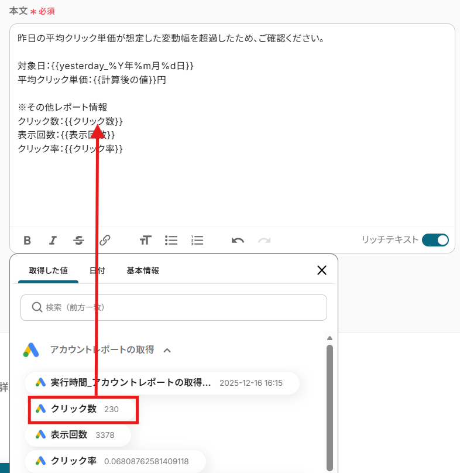Collapse the アカウントレポートの取得 section
This screenshot has height=473, width=460.
pos(167,350)
